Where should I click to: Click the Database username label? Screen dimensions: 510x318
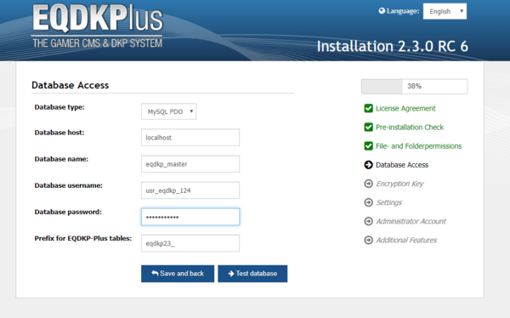click(68, 185)
